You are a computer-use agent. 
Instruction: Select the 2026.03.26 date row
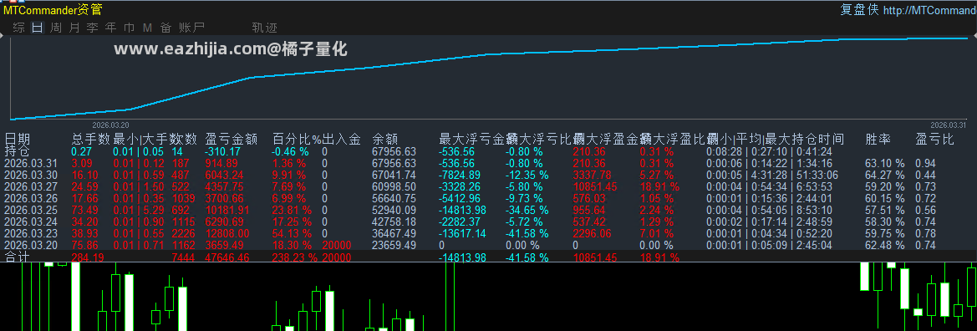[31, 198]
